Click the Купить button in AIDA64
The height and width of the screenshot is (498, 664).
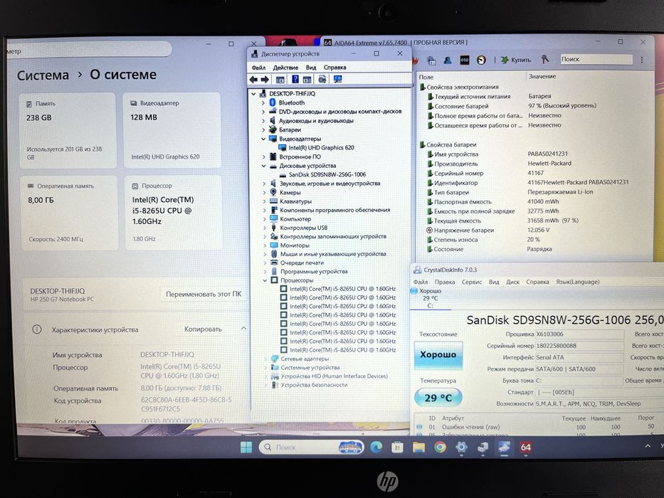coord(516,60)
